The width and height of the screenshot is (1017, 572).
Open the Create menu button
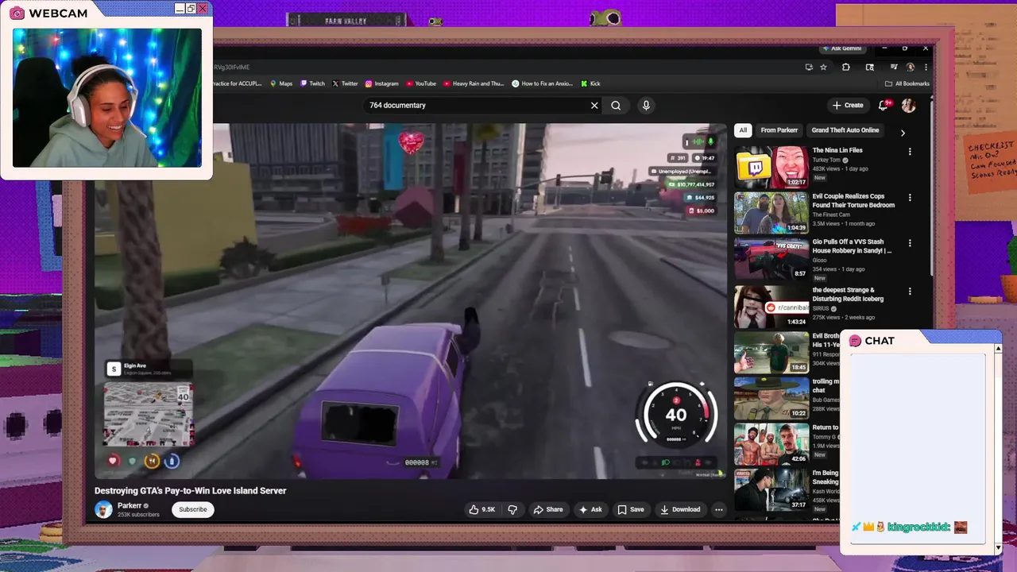[x=848, y=105]
